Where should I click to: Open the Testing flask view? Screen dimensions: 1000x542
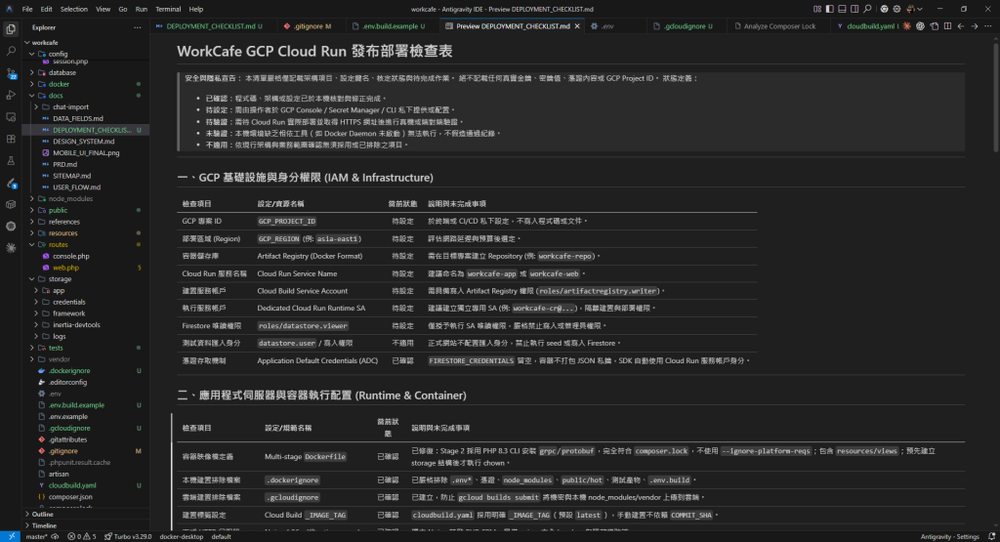point(11,161)
